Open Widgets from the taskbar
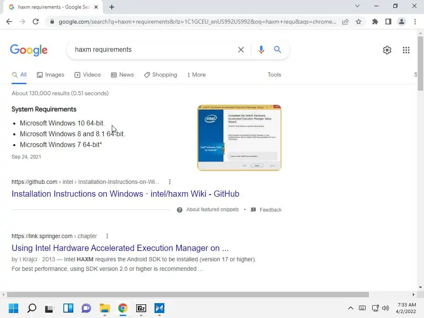This screenshot has width=424, height=318. [68, 308]
